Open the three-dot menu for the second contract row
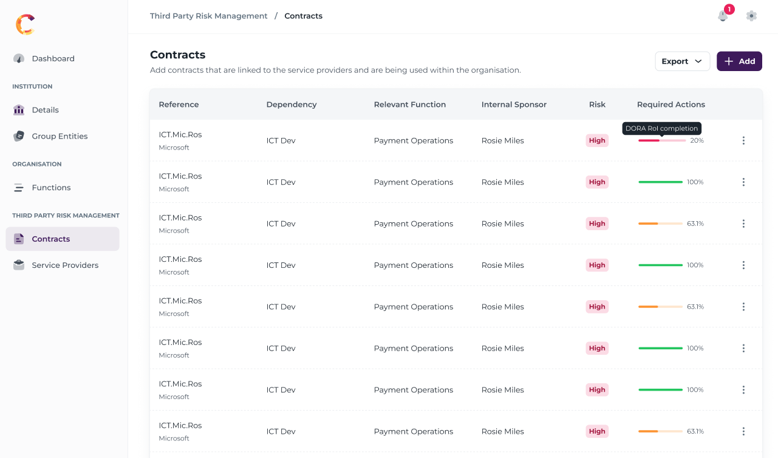The image size is (778, 458). click(743, 182)
